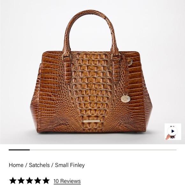Select the Small Finley breadcrumb
Viewport: 185px width, 185px height.
[x=70, y=165]
